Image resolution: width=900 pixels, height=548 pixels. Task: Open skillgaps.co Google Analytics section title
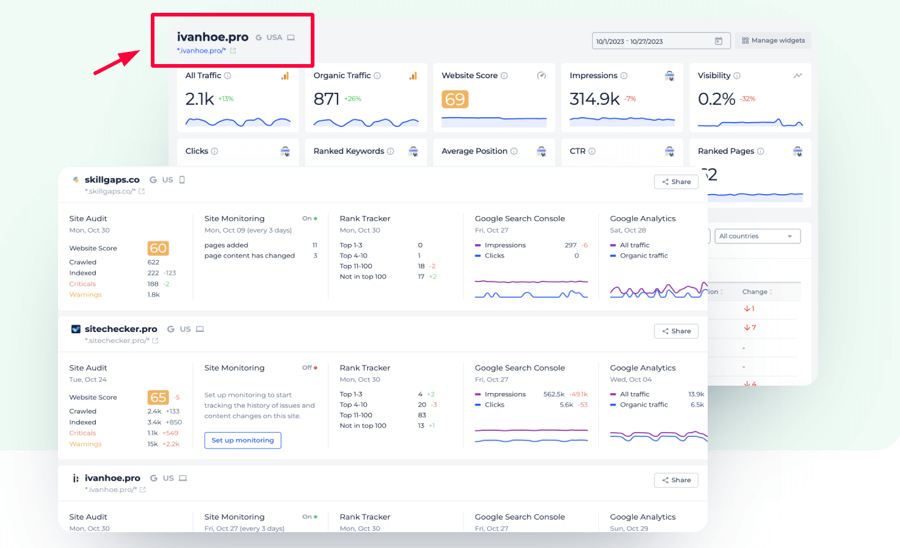[643, 218]
